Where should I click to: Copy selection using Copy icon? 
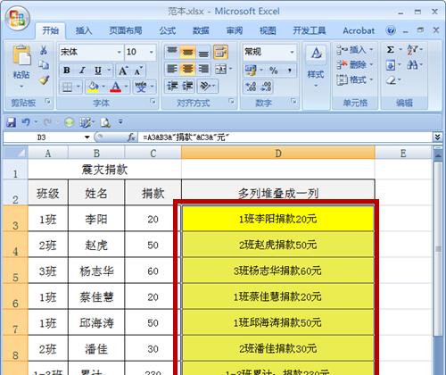44,65
